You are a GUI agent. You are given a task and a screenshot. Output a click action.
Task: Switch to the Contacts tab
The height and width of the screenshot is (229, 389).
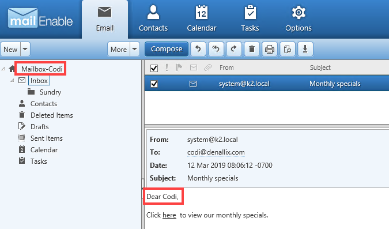tap(153, 19)
